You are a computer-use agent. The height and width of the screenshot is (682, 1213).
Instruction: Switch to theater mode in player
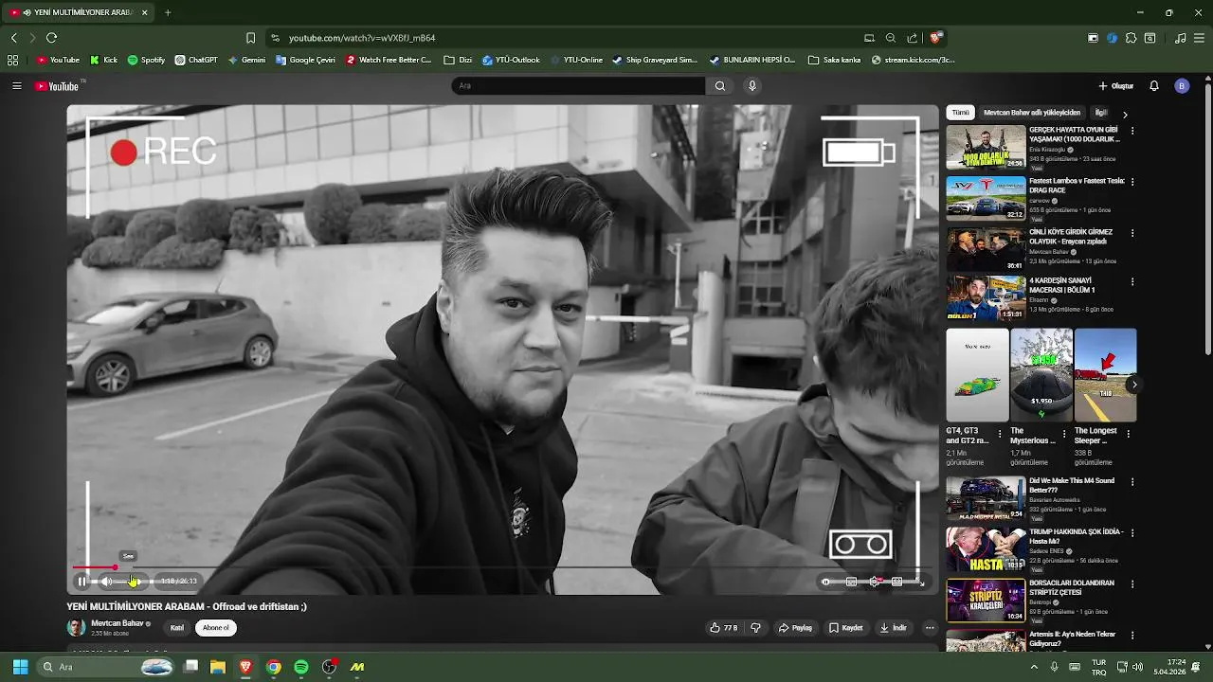click(896, 582)
